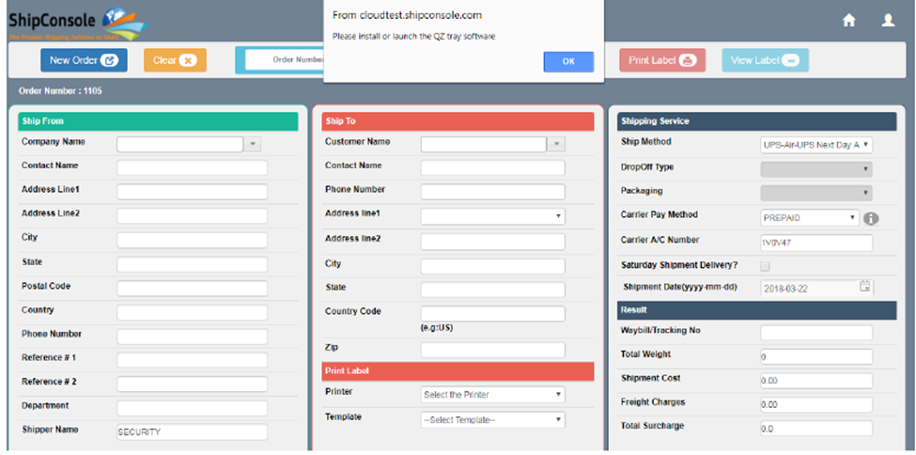Click the Department field
This screenshot has width=916, height=455.
[193, 408]
